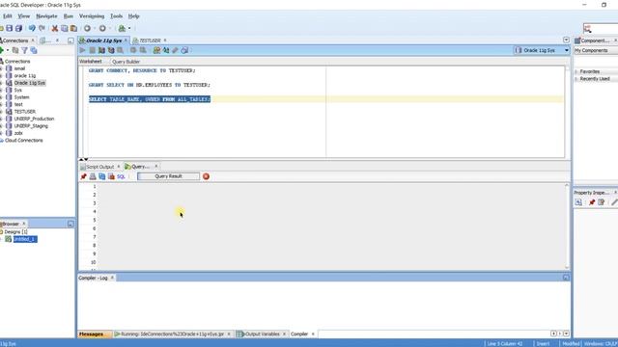
Task: Click the Filter funnel icon in Connections
Action: pos(24,50)
